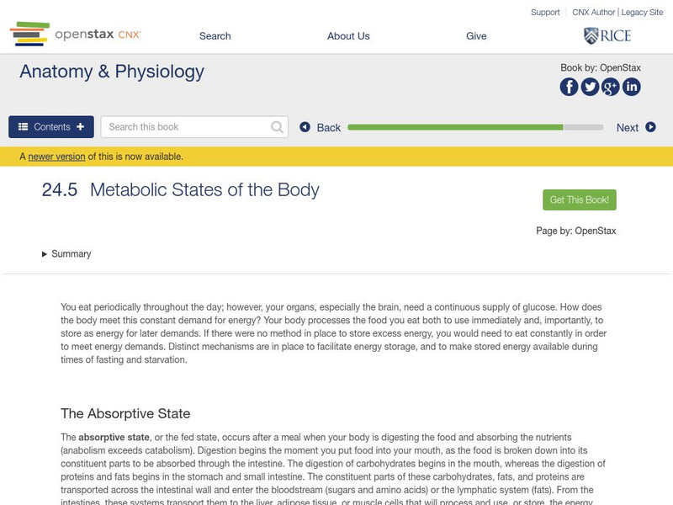Follow the Support link
The height and width of the screenshot is (505, 673).
pyautogui.click(x=544, y=12)
